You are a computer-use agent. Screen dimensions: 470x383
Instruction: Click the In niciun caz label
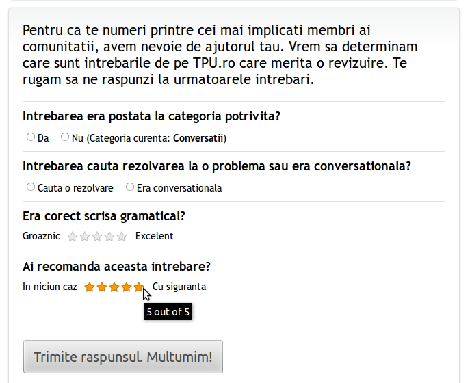[x=50, y=287]
